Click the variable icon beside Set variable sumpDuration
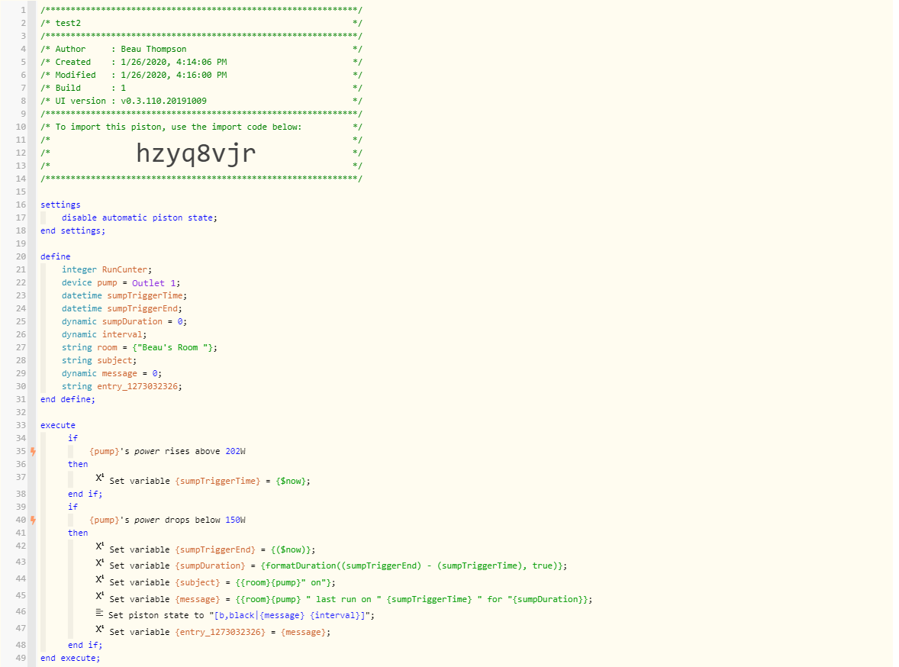 pyautogui.click(x=100, y=562)
